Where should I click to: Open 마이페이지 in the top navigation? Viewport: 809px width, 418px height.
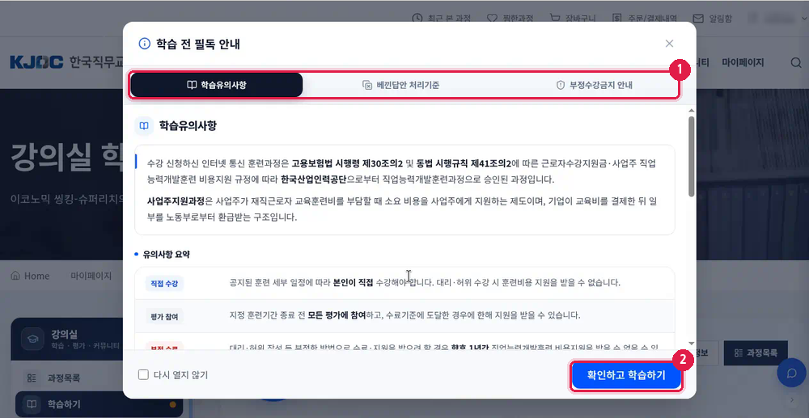tap(743, 63)
